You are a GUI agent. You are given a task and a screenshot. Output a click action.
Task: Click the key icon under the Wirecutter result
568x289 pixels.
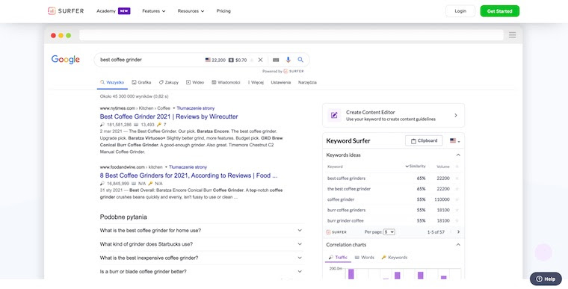click(x=159, y=125)
